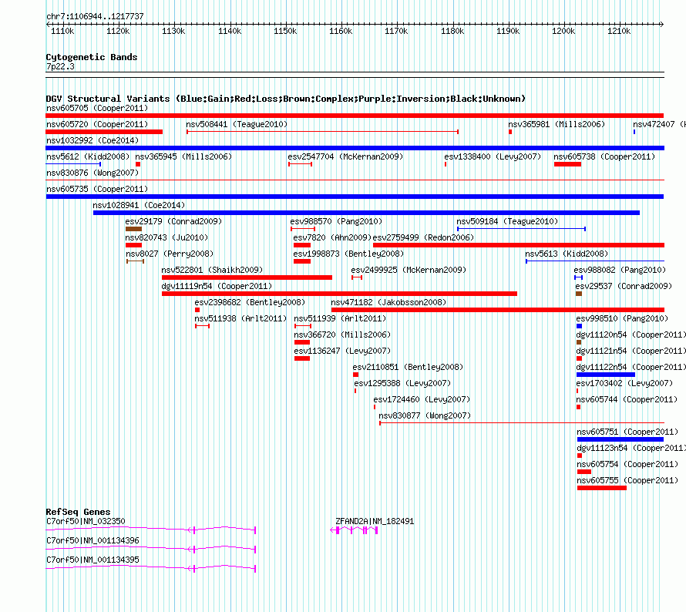This screenshot has width=686, height=612.
Task: Click nsv605738 (Cooper2011) label
Action: 604,156
